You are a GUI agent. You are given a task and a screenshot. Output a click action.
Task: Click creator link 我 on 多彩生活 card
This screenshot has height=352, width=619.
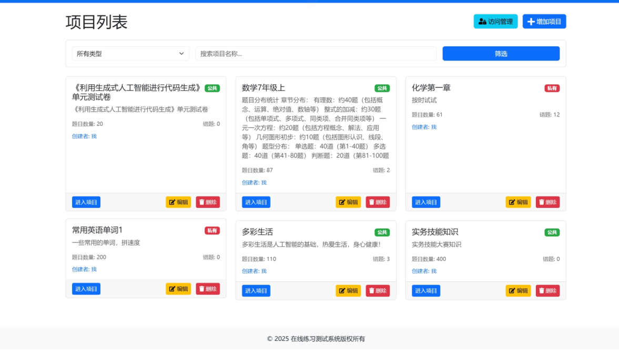tap(264, 271)
